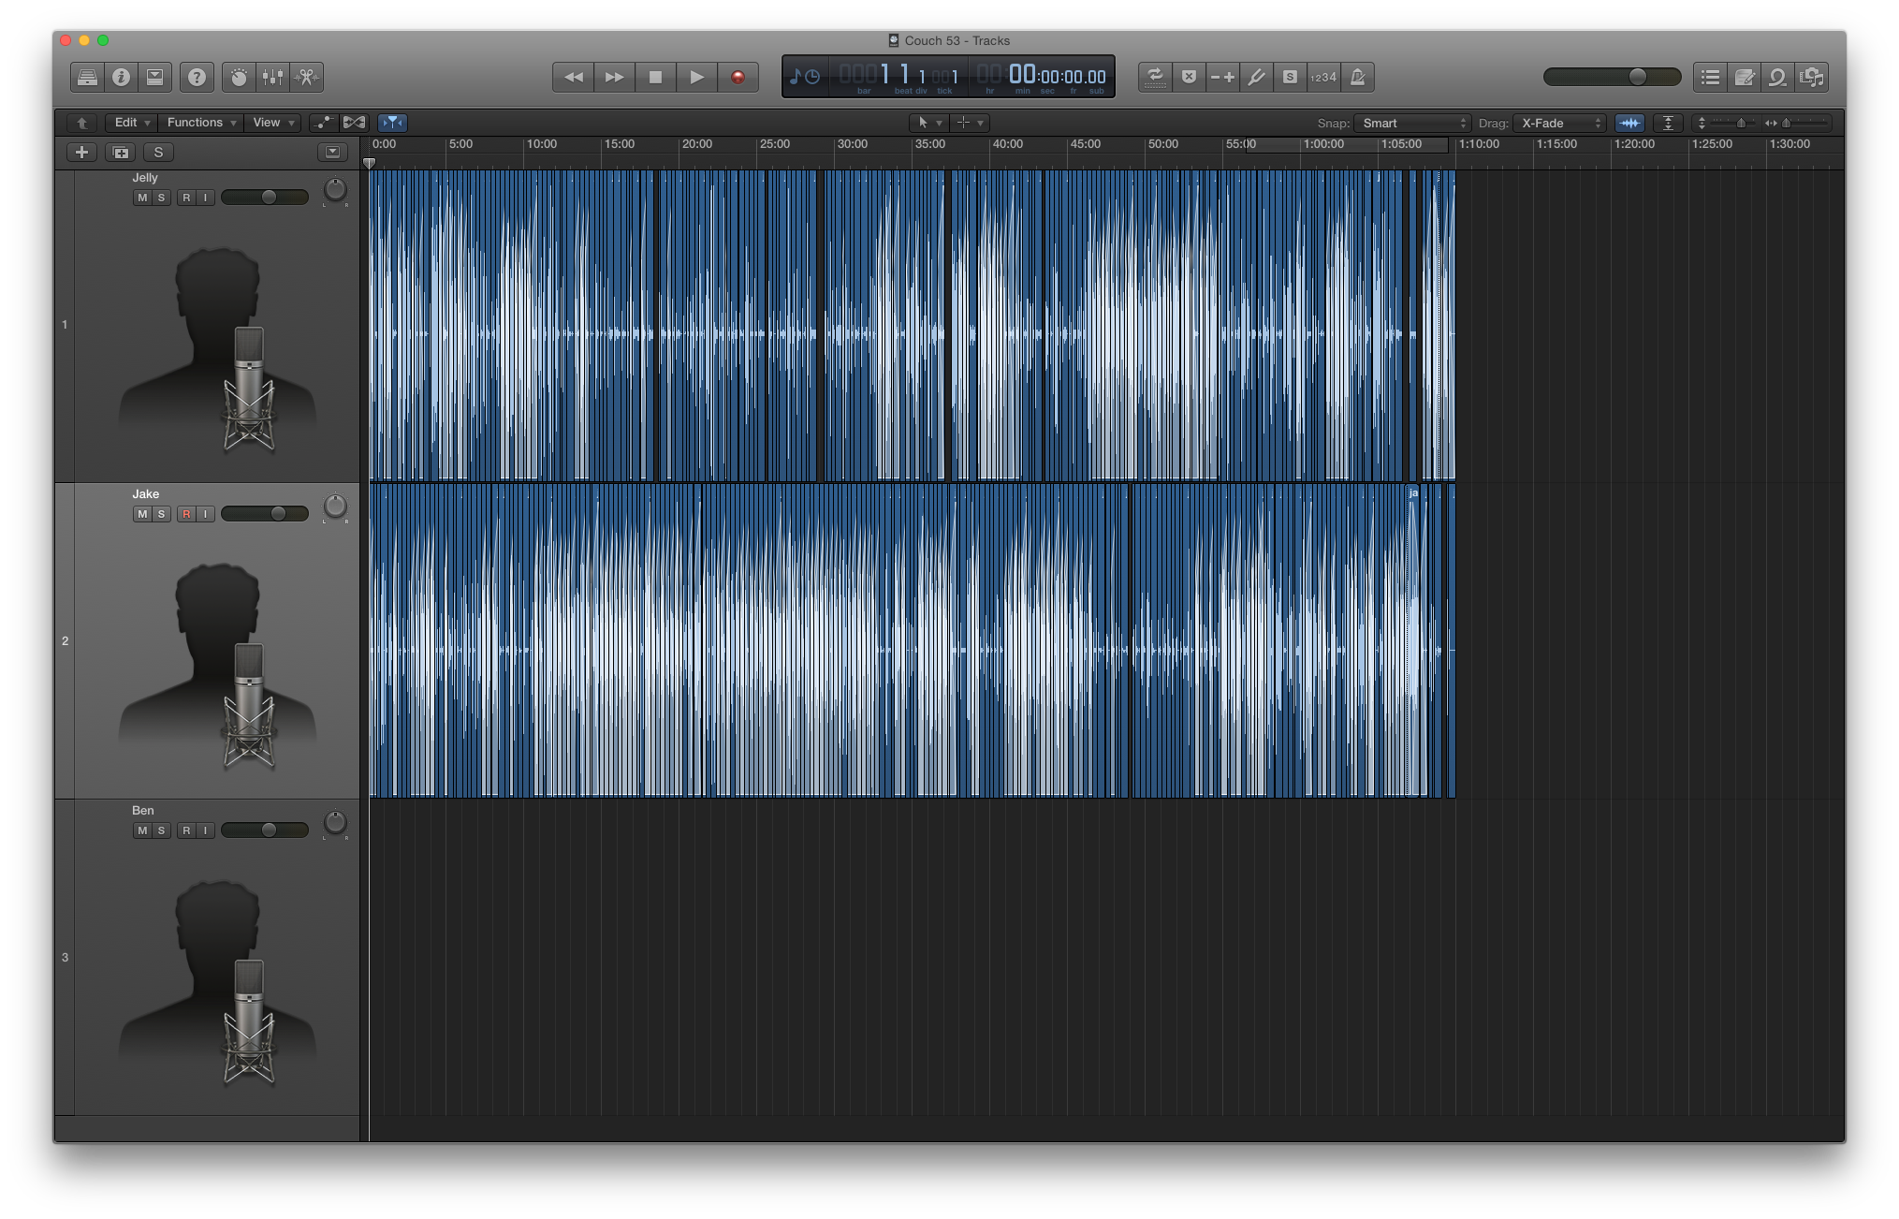Image resolution: width=1899 pixels, height=1219 pixels.
Task: Start recording with red Record button
Action: click(x=738, y=77)
